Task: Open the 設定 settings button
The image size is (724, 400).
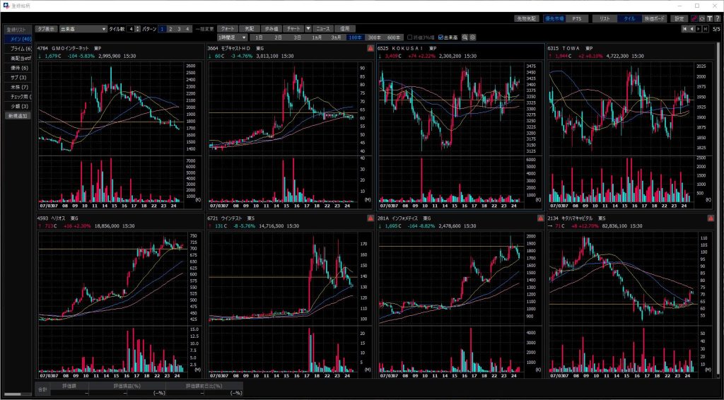Action: [x=679, y=18]
